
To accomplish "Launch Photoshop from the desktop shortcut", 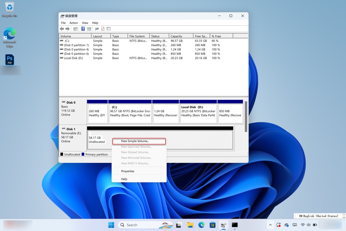I will click(10, 59).
